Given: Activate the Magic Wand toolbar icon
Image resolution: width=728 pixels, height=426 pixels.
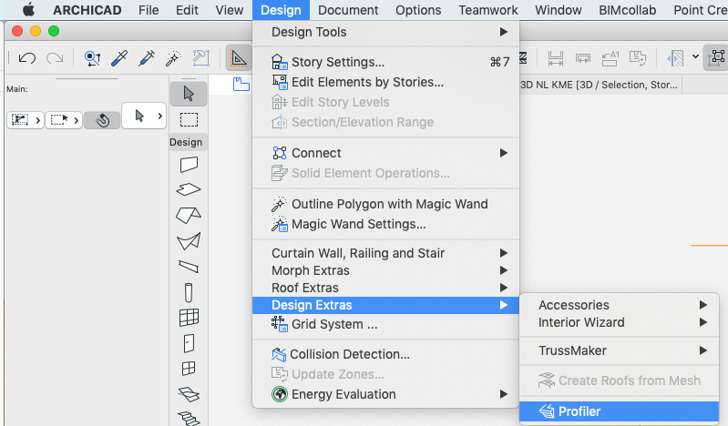Looking at the screenshot, I should point(173,58).
